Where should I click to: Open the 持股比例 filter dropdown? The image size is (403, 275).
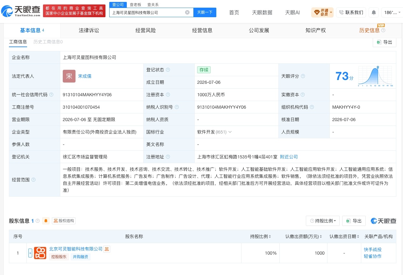(323, 221)
